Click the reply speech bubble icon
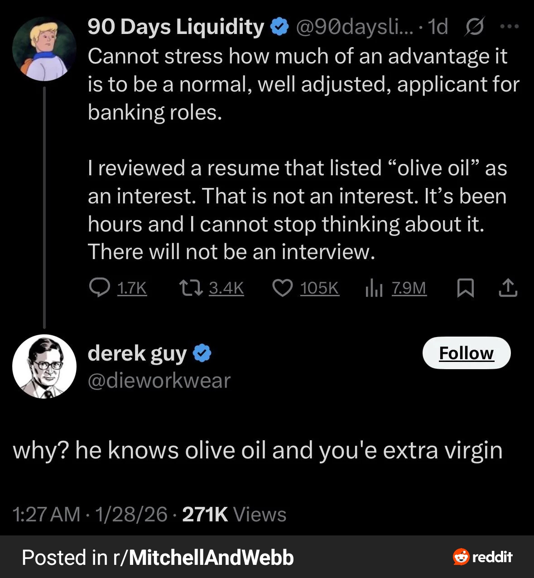534x578 pixels. [x=99, y=288]
